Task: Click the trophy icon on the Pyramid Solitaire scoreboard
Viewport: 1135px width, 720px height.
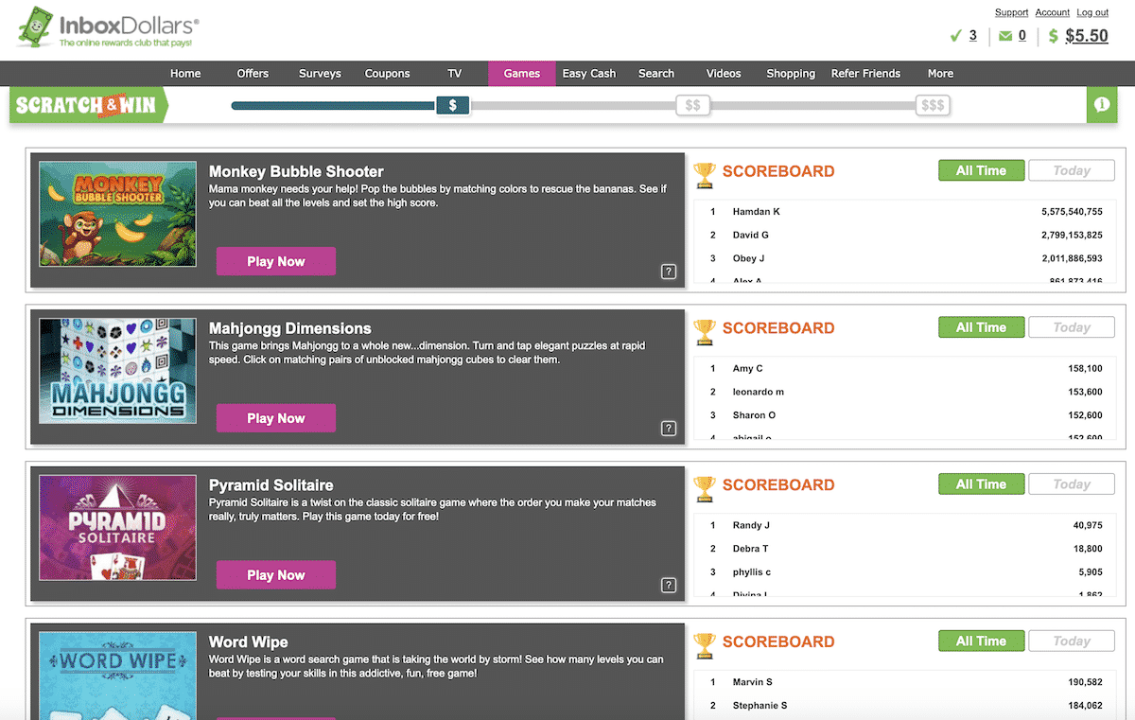Action: click(705, 488)
